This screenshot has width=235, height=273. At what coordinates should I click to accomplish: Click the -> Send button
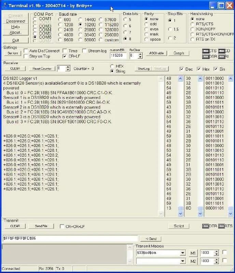coord(151,239)
